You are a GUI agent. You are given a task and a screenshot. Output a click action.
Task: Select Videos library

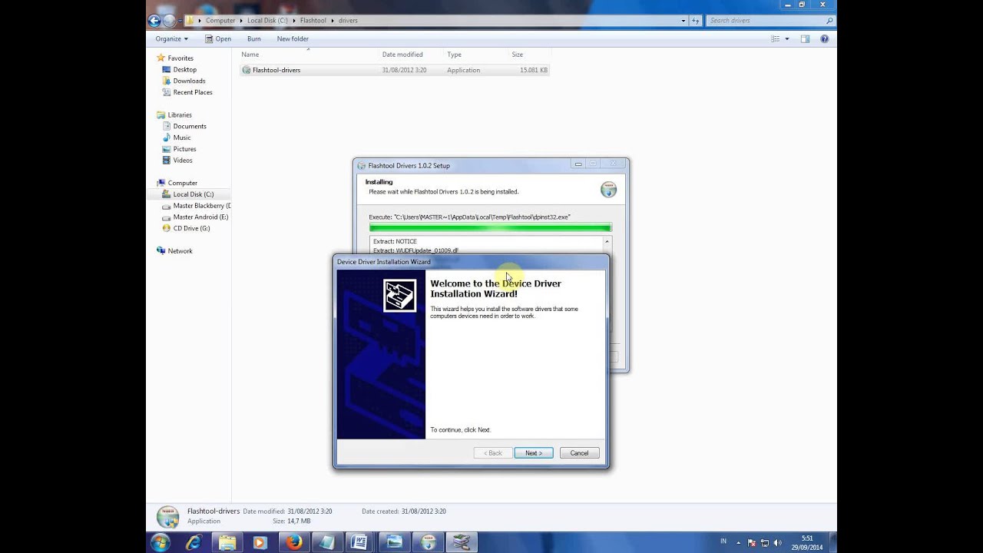click(182, 161)
